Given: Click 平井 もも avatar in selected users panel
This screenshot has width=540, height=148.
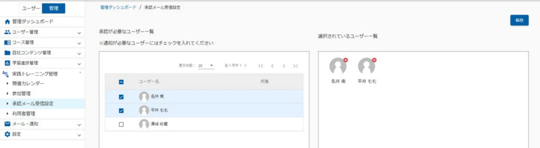Looking at the screenshot, I should 367,66.
